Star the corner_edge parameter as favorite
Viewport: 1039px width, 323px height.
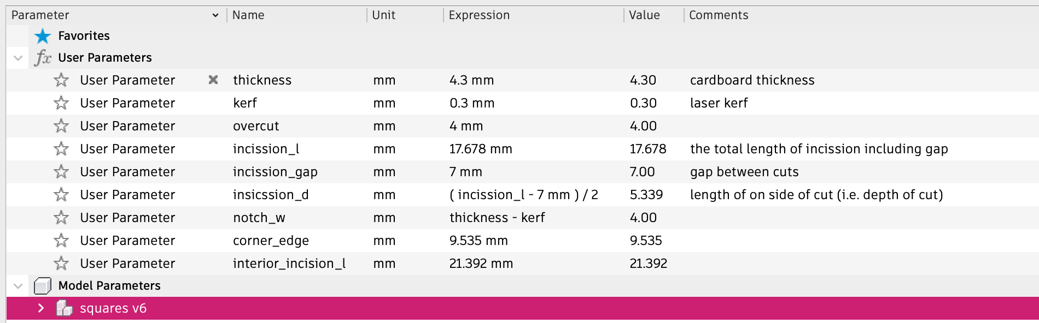point(61,241)
